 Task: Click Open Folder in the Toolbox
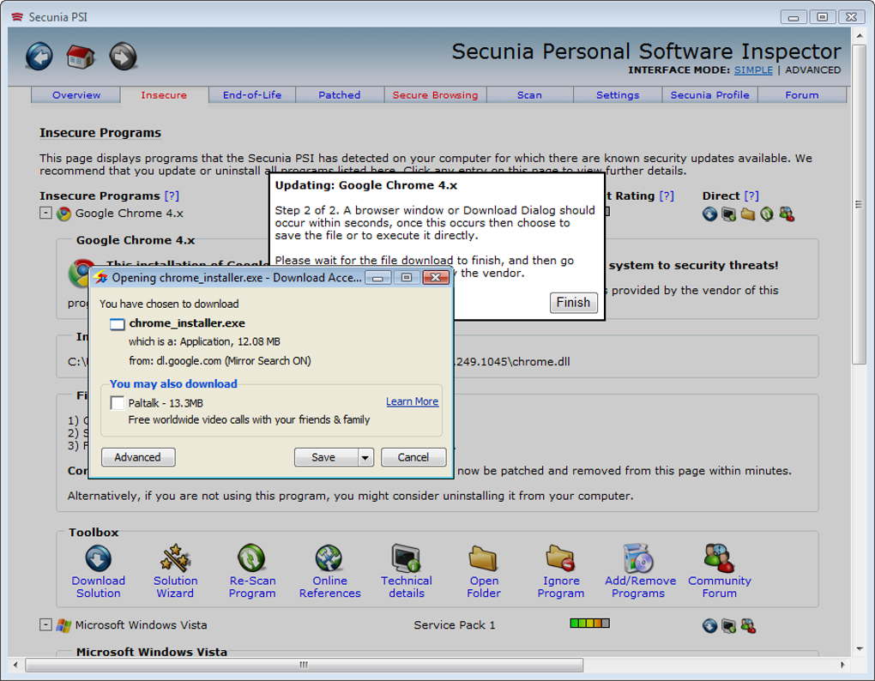483,571
